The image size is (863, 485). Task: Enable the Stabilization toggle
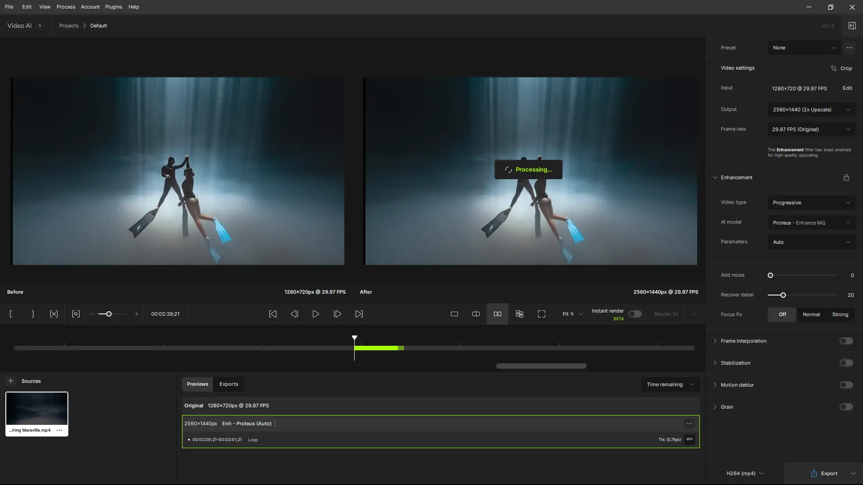point(846,363)
